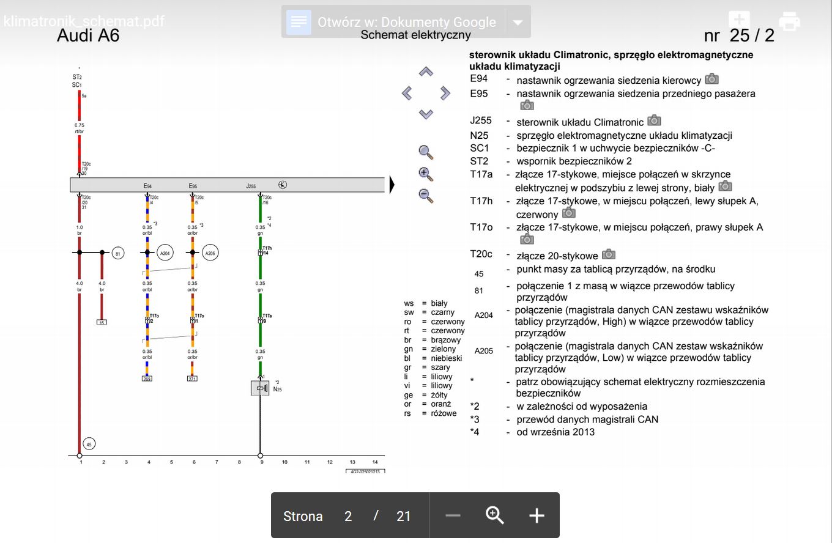Viewport: 832px width, 543px height.
Task: Click the boxed reference number 269
Action: 147,379
